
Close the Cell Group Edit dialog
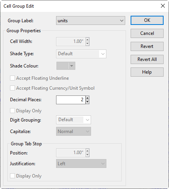click(163, 6)
